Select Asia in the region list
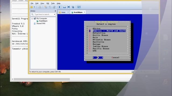The width and height of the screenshot is (172, 96). tap(95, 37)
